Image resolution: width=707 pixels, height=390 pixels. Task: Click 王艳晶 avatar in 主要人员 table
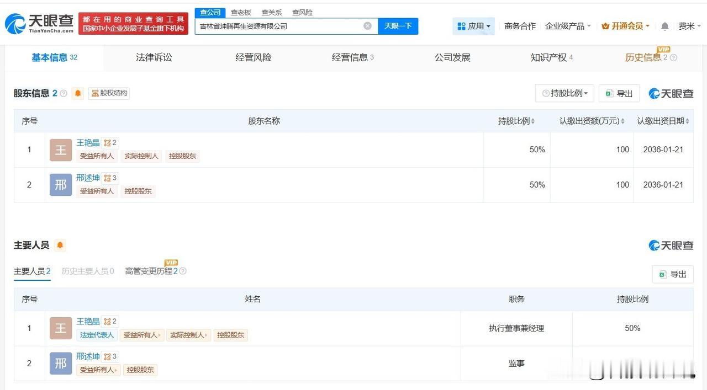click(x=61, y=328)
